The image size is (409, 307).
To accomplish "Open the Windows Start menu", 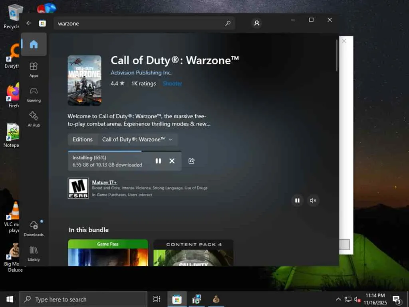I will 10,299.
